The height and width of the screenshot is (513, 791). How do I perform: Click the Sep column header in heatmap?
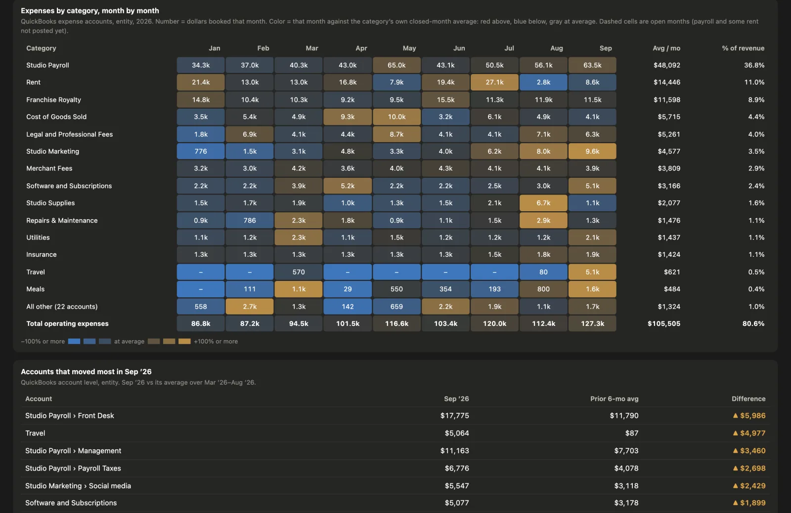click(606, 48)
